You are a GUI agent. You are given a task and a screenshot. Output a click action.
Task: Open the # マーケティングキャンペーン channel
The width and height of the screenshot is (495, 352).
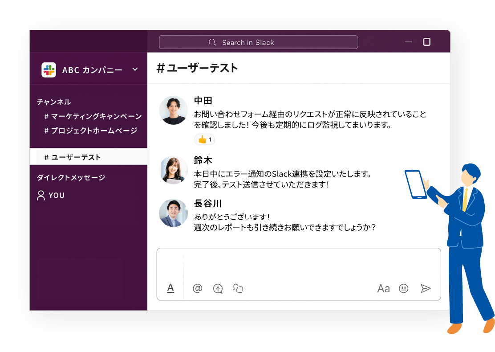[93, 116]
